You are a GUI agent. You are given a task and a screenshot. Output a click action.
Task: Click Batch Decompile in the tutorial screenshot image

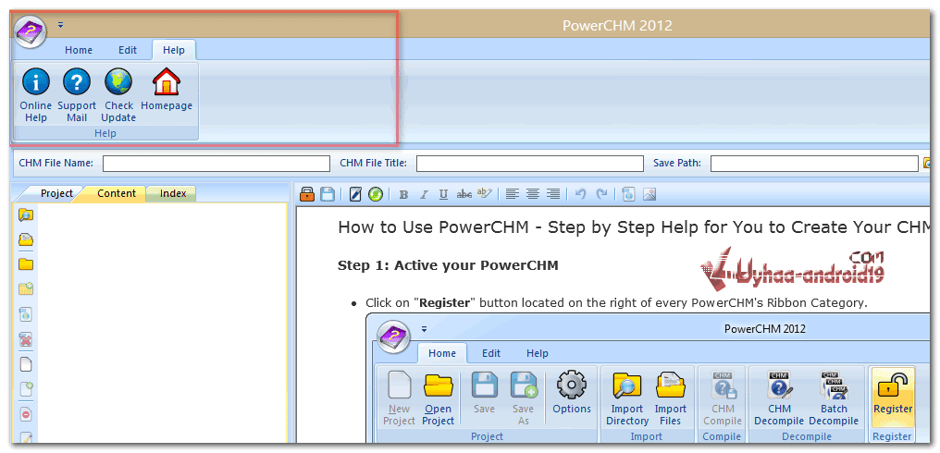click(834, 398)
